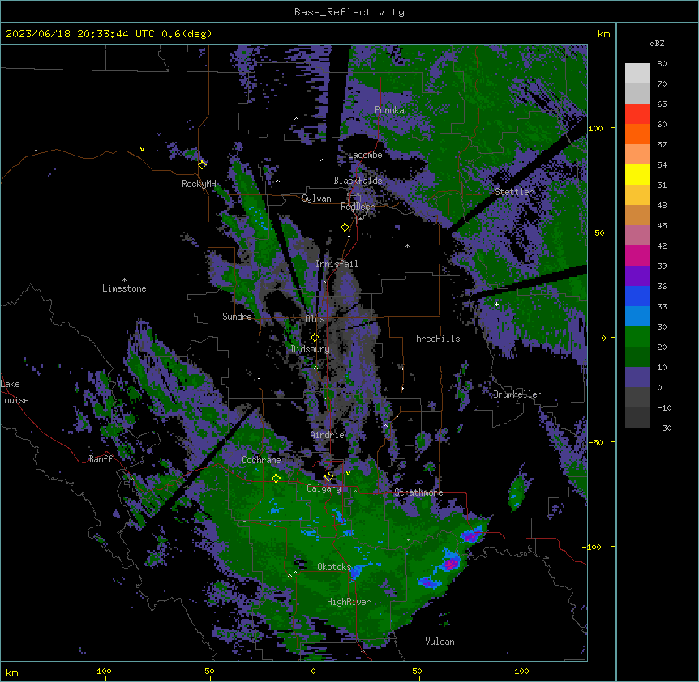Click the Lacombe label

[x=365, y=155]
